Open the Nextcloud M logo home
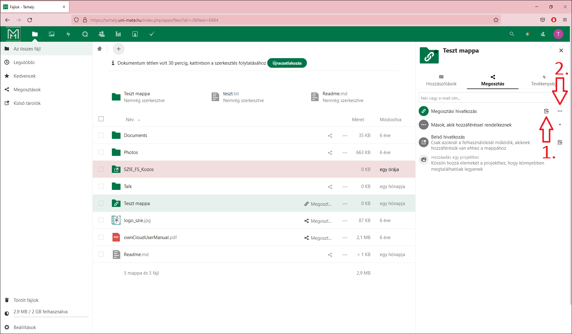 point(13,34)
